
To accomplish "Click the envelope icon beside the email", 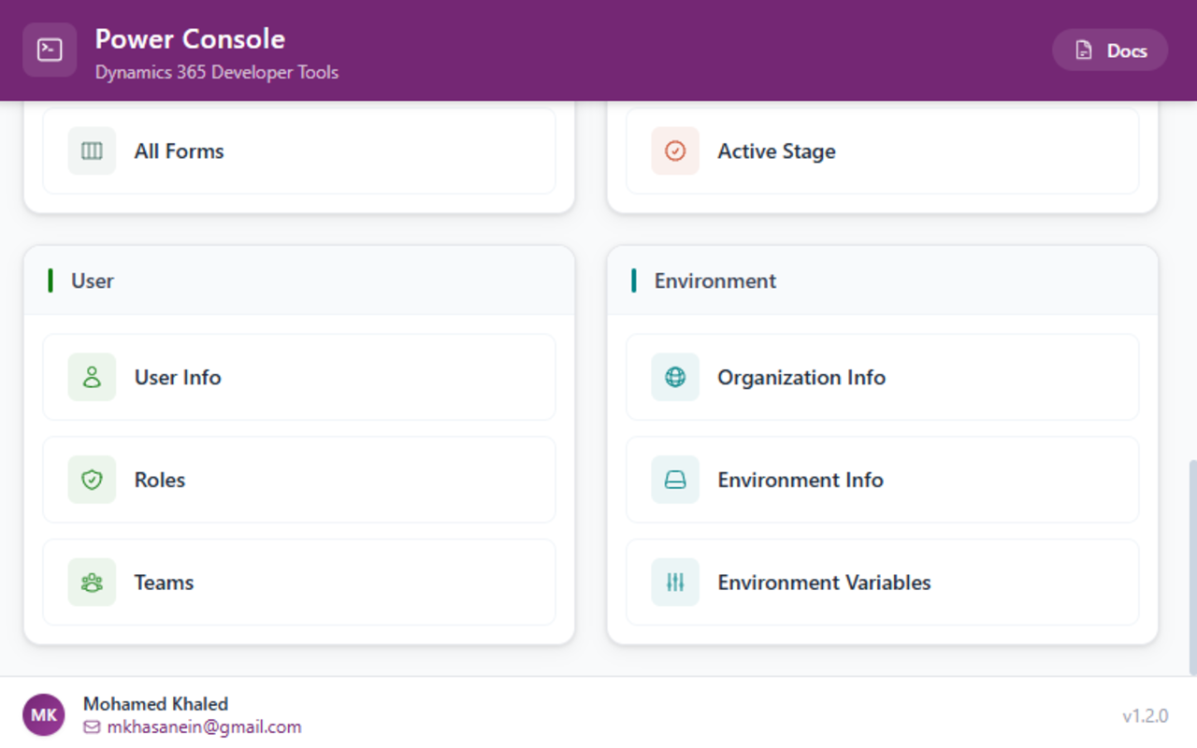I will (92, 727).
